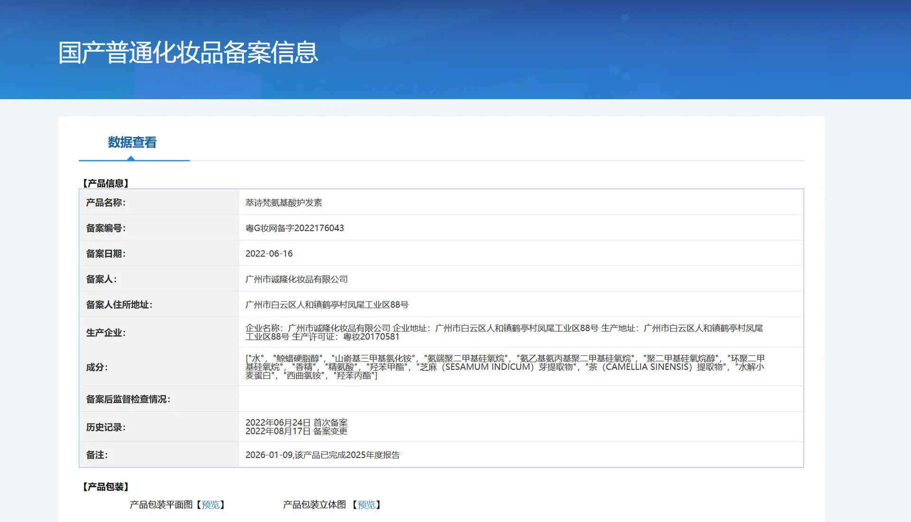911x522 pixels.
Task: Select the address in the 备案人住所地址 row
Action: pyautogui.click(x=327, y=305)
